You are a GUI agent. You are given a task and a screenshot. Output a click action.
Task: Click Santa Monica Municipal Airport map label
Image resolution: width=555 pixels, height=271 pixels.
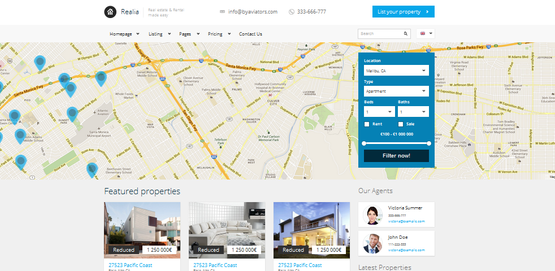click(x=98, y=133)
